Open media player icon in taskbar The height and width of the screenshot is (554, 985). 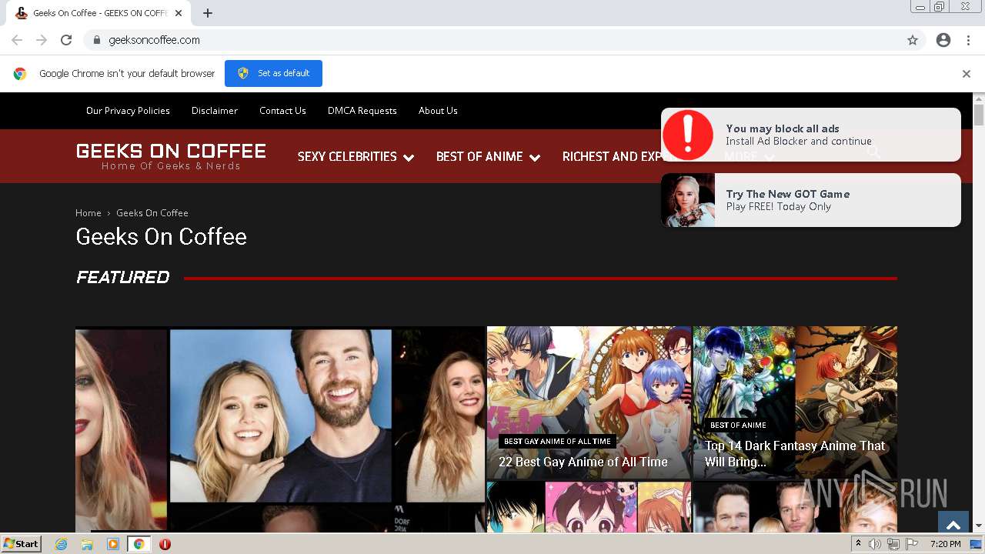click(x=113, y=544)
